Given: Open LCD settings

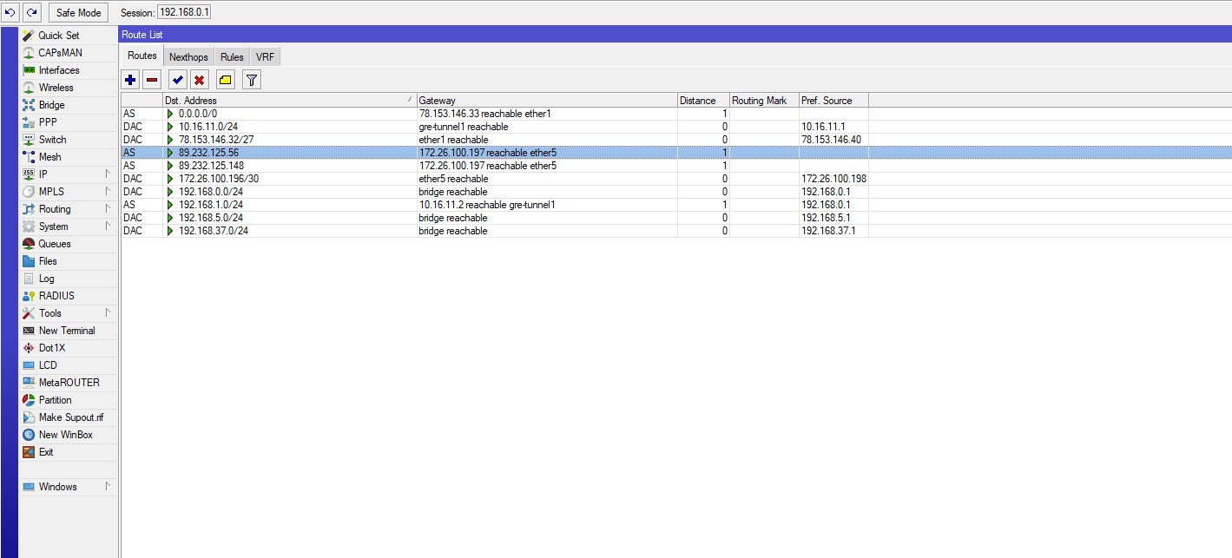Looking at the screenshot, I should pyautogui.click(x=48, y=365).
